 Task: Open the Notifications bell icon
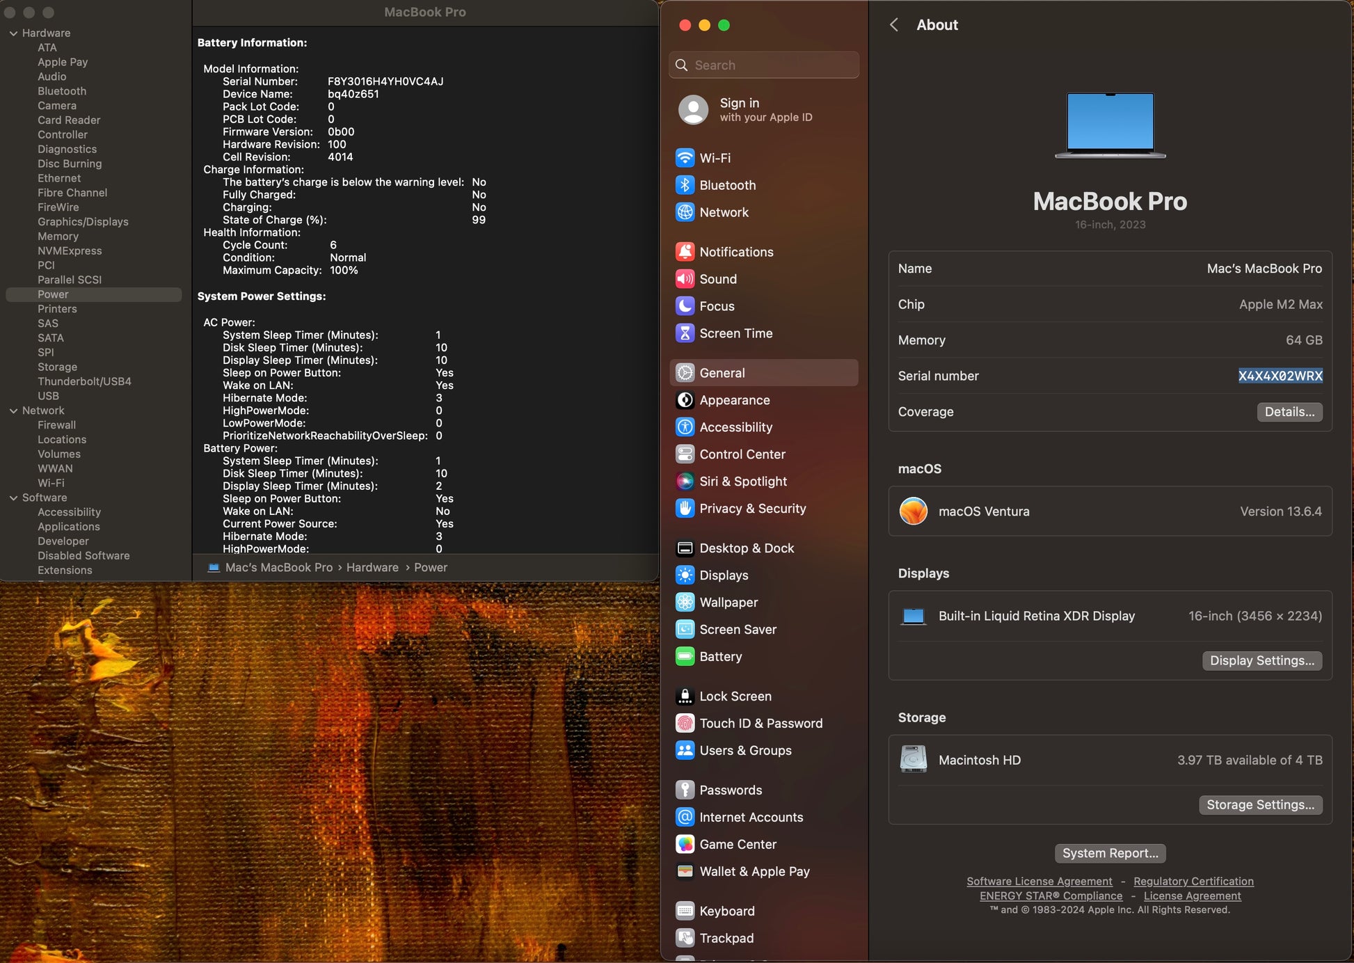coord(685,252)
